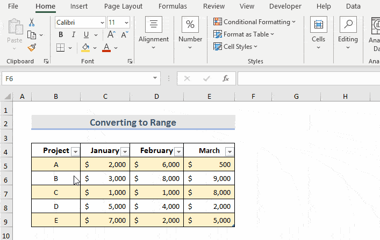Expand the Calibri font name dropdown
380x240 pixels.
pyautogui.click(x=102, y=23)
